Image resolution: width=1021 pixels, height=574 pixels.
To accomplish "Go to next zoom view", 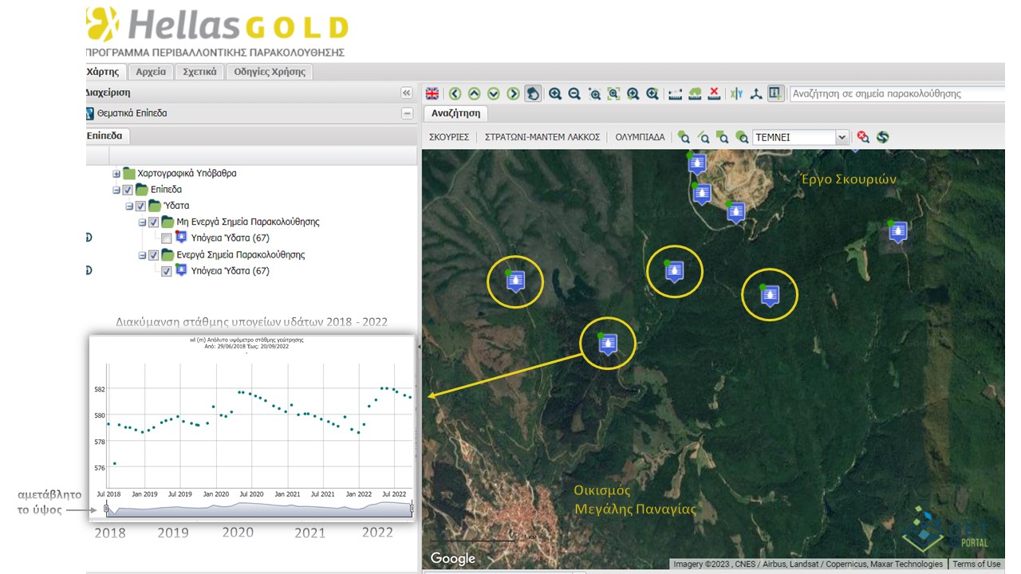I will click(x=652, y=93).
